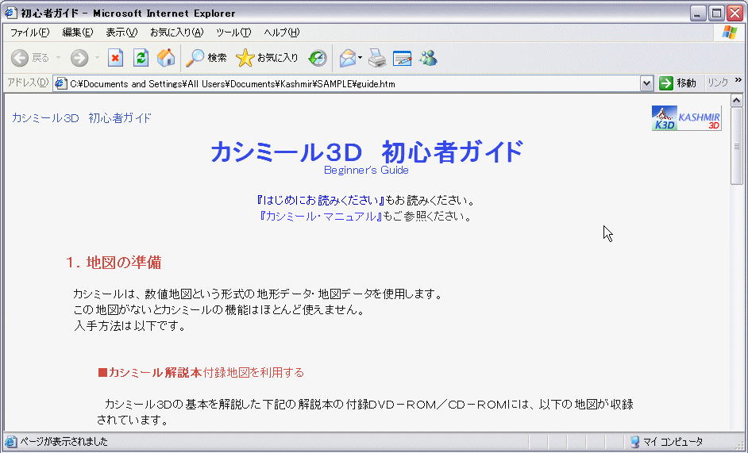The image size is (748, 453).
Task: Click the Forward arrow button
Action: click(79, 58)
